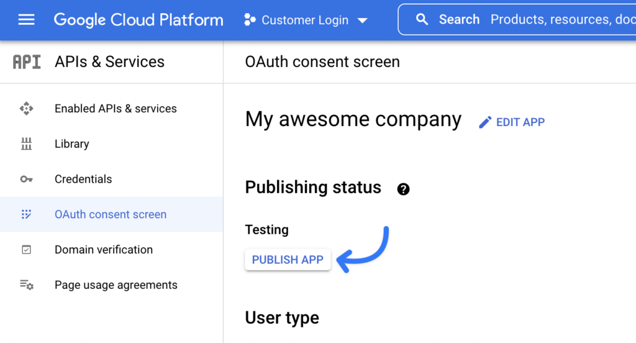Click the Testing status text
The width and height of the screenshot is (636, 343).
[267, 230]
